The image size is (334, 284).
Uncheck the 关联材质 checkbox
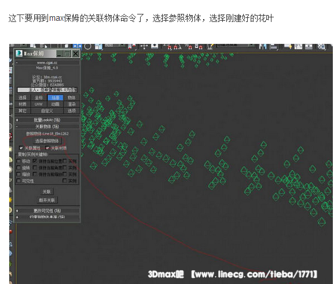coord(47,147)
